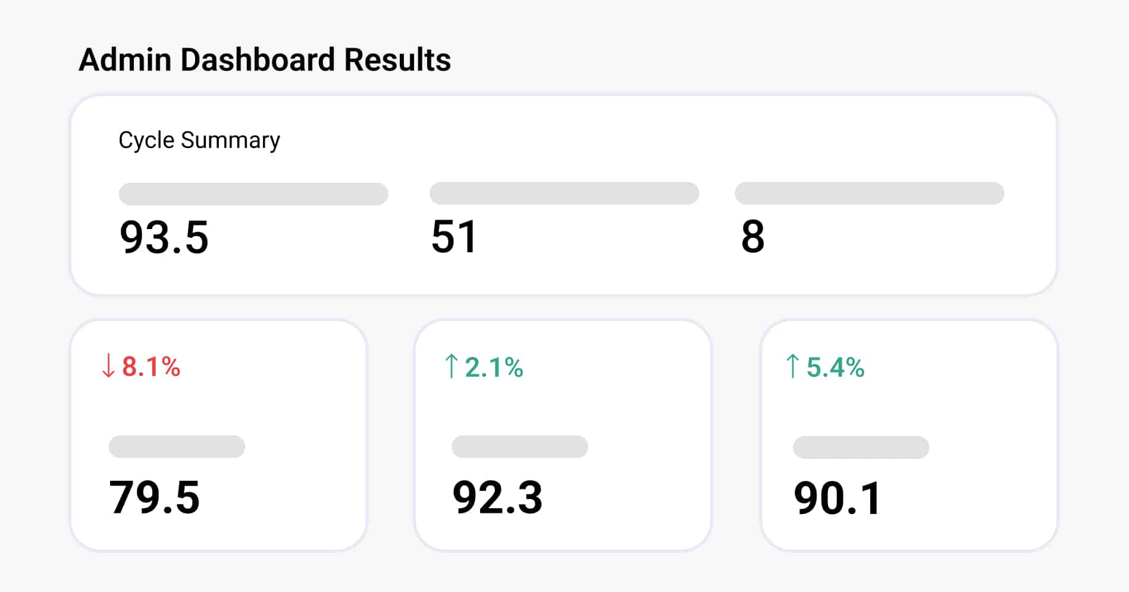The height and width of the screenshot is (592, 1129).
Task: Click the 93.5 value in Cycle Summary
Action: click(164, 237)
